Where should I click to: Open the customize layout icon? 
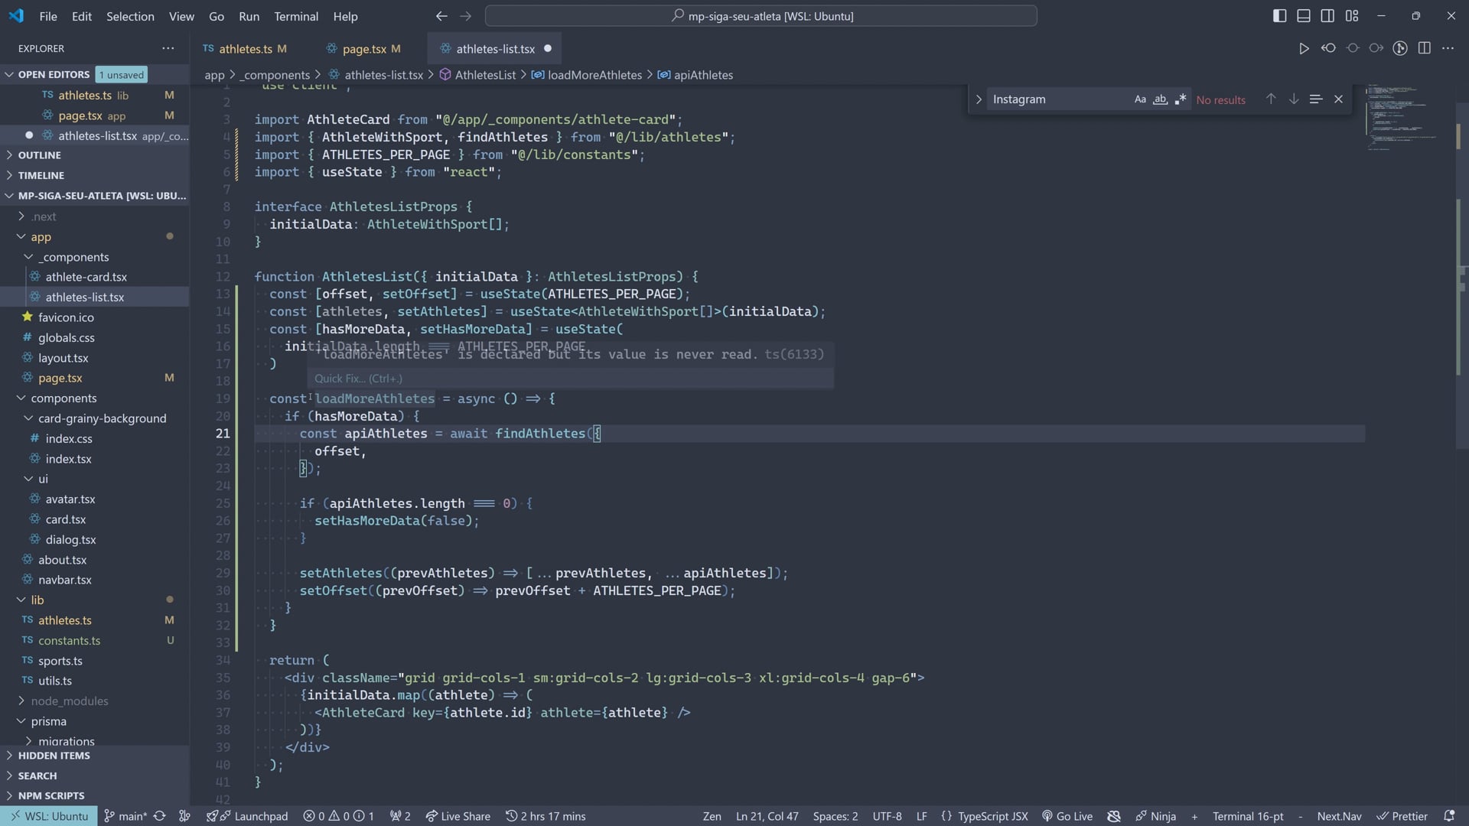tap(1352, 16)
